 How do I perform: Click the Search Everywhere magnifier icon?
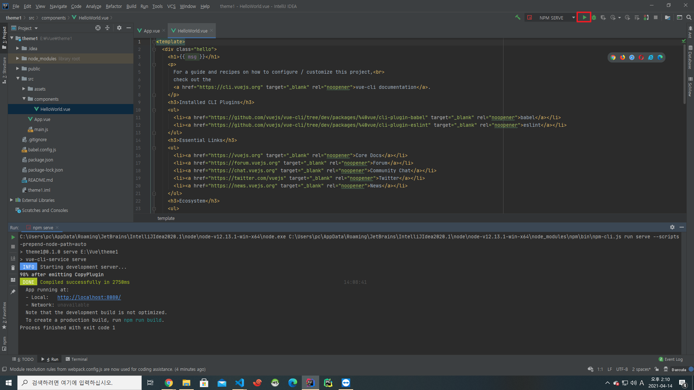pos(689,17)
